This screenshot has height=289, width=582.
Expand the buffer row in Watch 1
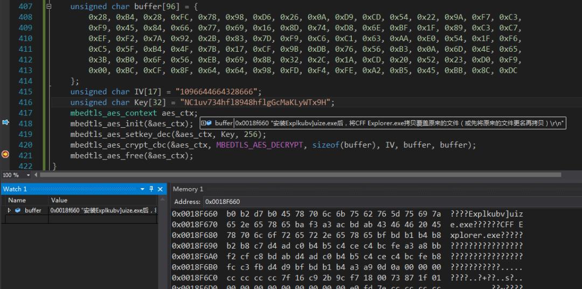pos(9,210)
